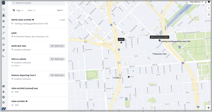Click the zoom in plus button on map
This screenshot has width=212, height=112.
(209, 108)
